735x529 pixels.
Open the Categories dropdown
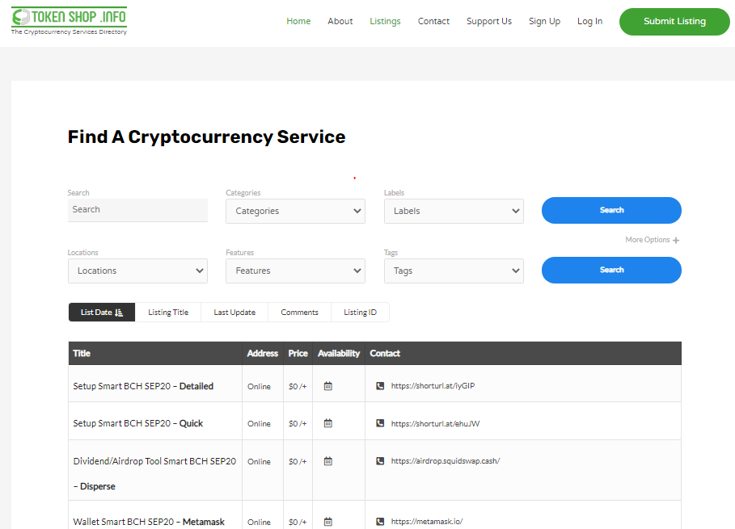[295, 211]
